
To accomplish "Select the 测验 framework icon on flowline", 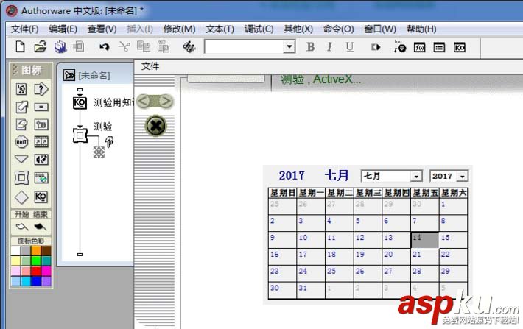I will 80,135.
